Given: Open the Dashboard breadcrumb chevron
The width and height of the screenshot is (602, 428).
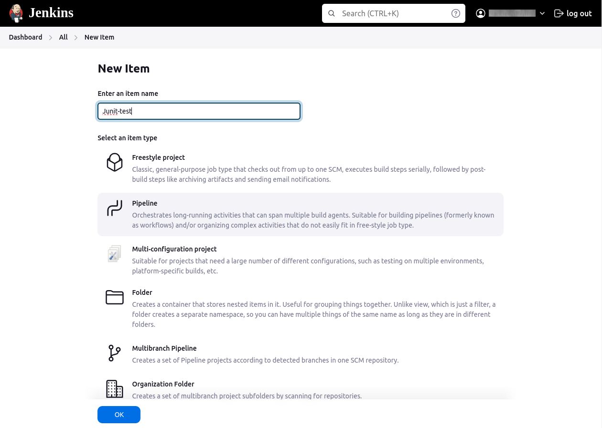Looking at the screenshot, I should click(51, 37).
